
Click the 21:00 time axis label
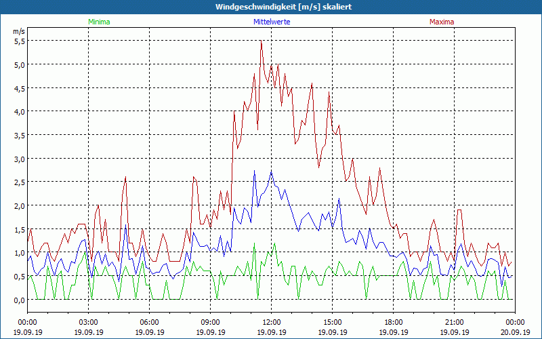(x=454, y=323)
